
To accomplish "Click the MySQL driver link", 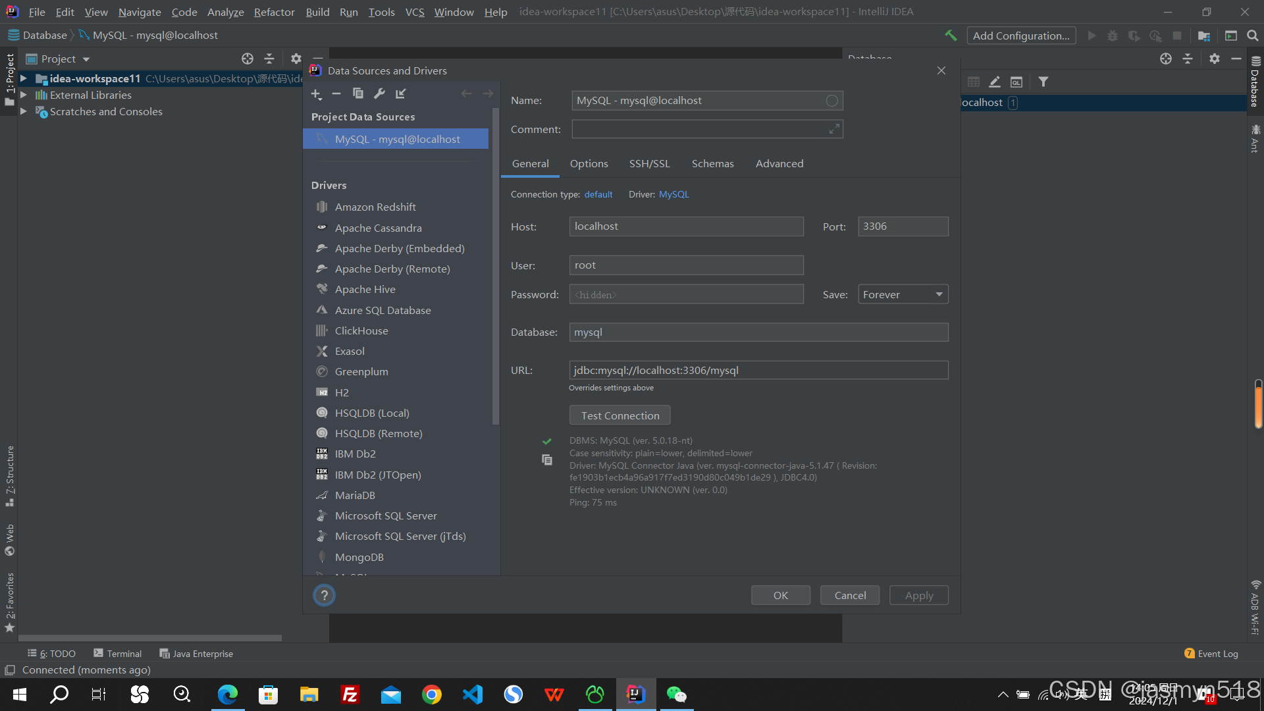I will (673, 195).
